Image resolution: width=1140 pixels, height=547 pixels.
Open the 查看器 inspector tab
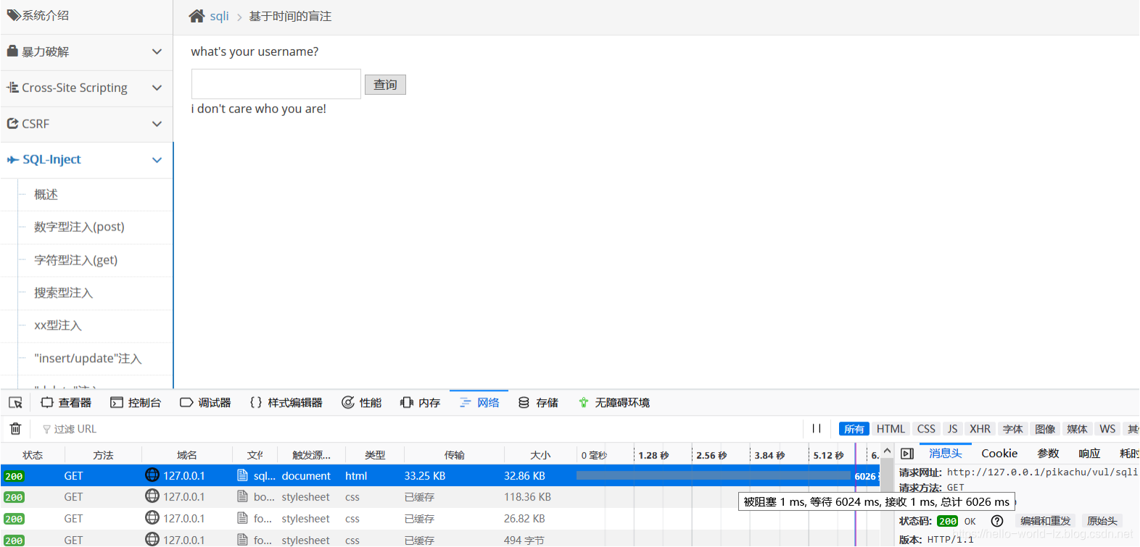click(66, 403)
